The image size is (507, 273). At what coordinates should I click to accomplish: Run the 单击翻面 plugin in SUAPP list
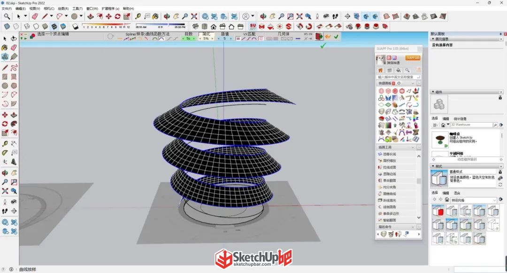(x=390, y=181)
